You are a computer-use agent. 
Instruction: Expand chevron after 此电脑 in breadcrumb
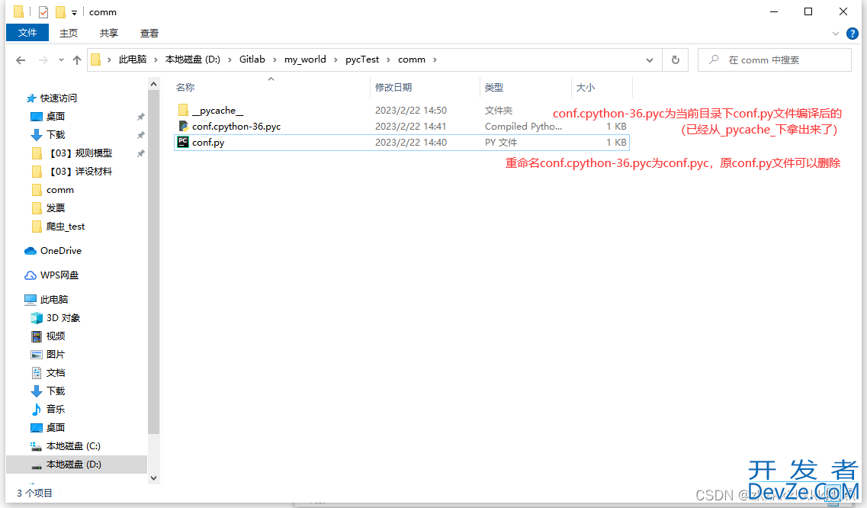click(x=156, y=59)
